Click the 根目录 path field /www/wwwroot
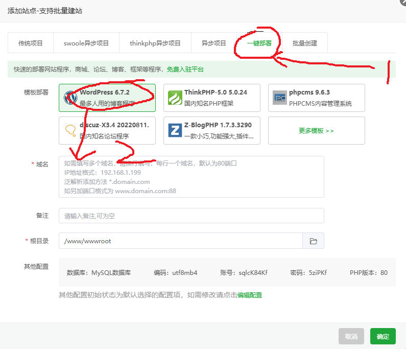 click(181, 241)
